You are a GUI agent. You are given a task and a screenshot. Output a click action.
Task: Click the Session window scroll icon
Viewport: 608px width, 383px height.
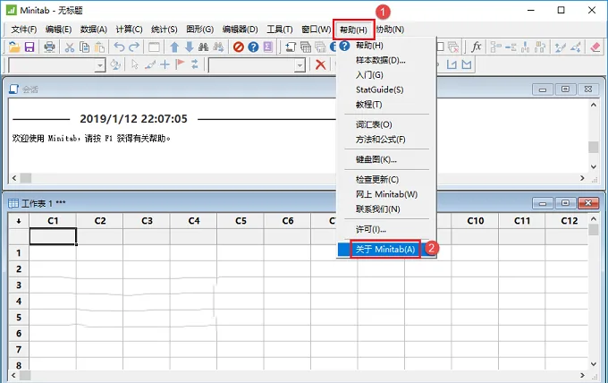291,47
